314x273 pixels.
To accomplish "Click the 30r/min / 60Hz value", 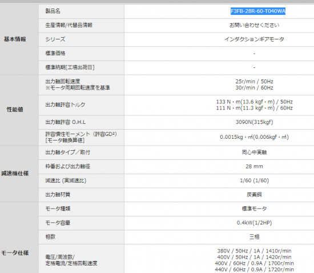I will click(x=254, y=88).
